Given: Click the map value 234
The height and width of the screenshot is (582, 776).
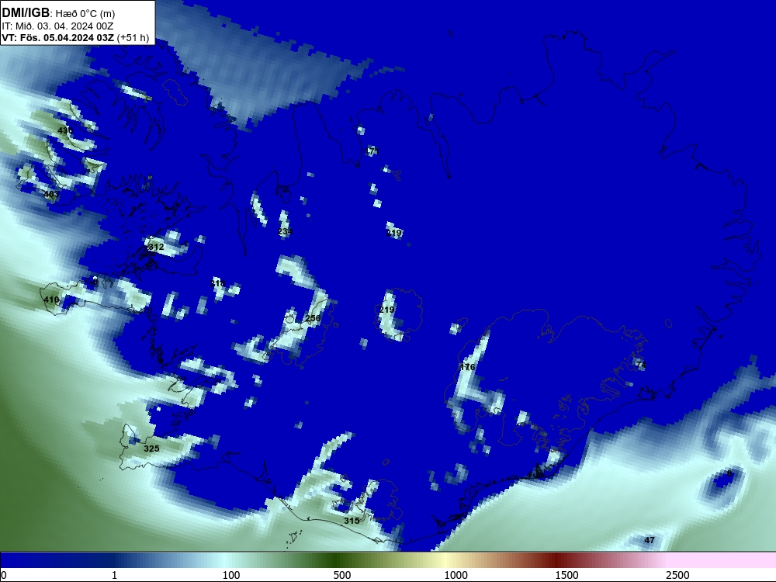Looking at the screenshot, I should coord(285,231).
